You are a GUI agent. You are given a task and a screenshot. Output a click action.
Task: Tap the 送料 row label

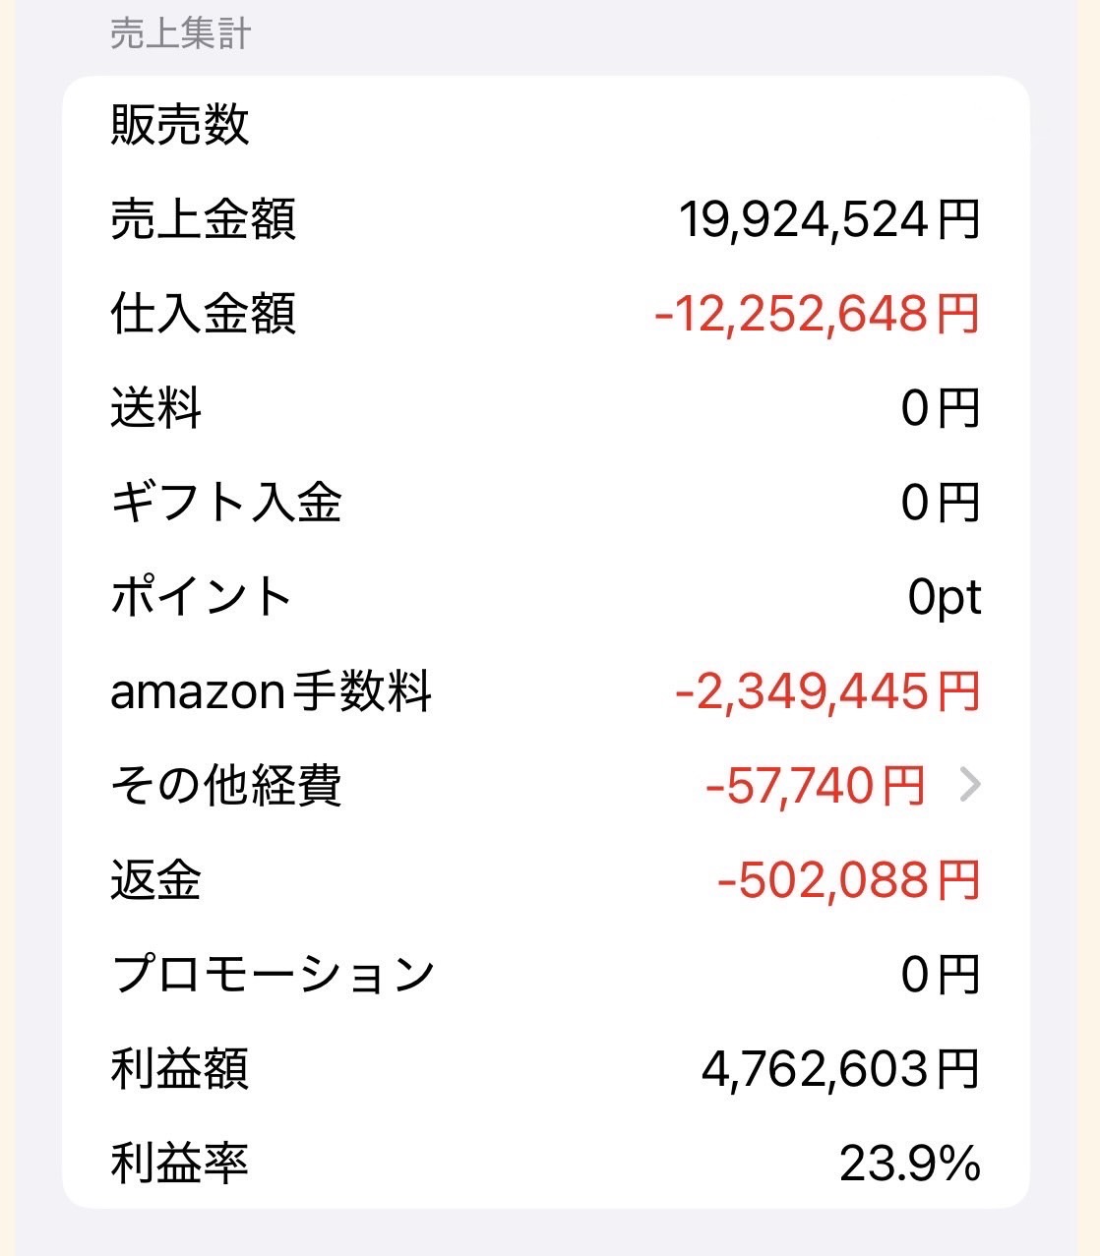click(156, 408)
